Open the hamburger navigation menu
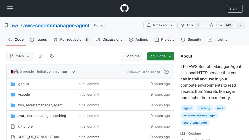Screen dimensions: 249x140 (x=10, y=8)
